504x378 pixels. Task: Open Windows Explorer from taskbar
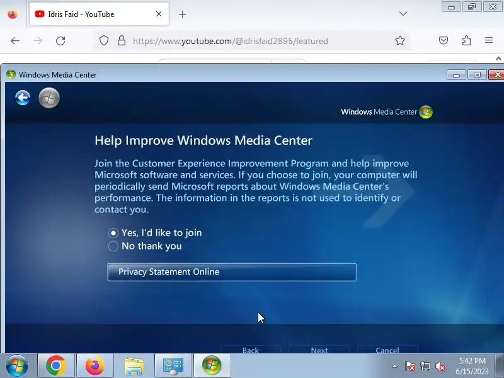point(134,365)
